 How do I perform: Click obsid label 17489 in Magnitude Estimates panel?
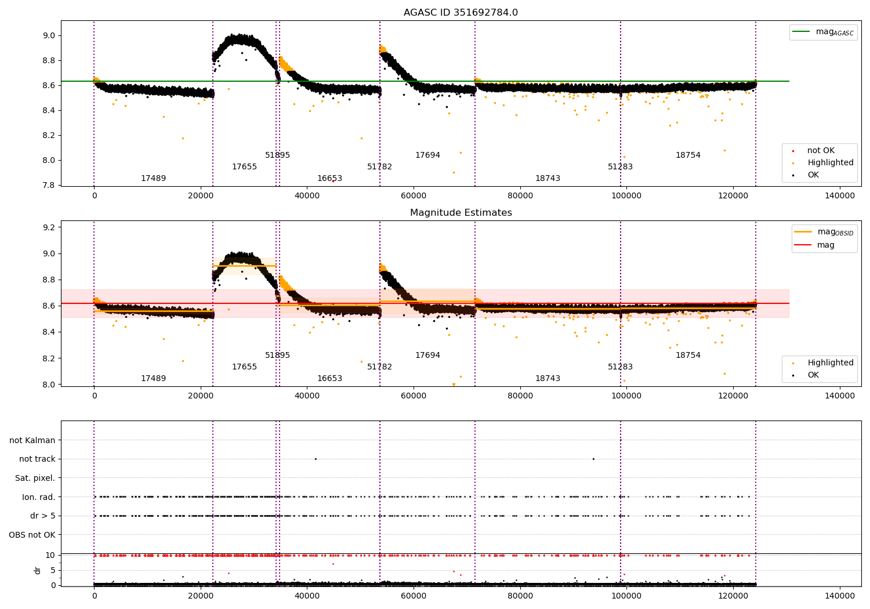pos(153,378)
